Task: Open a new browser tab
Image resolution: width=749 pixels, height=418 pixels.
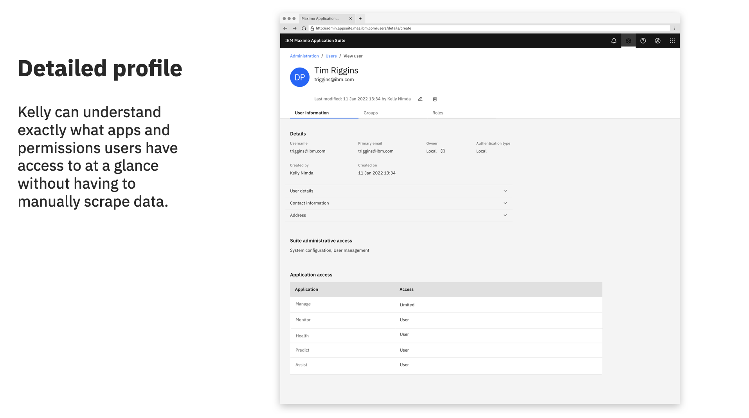Action: (360, 18)
